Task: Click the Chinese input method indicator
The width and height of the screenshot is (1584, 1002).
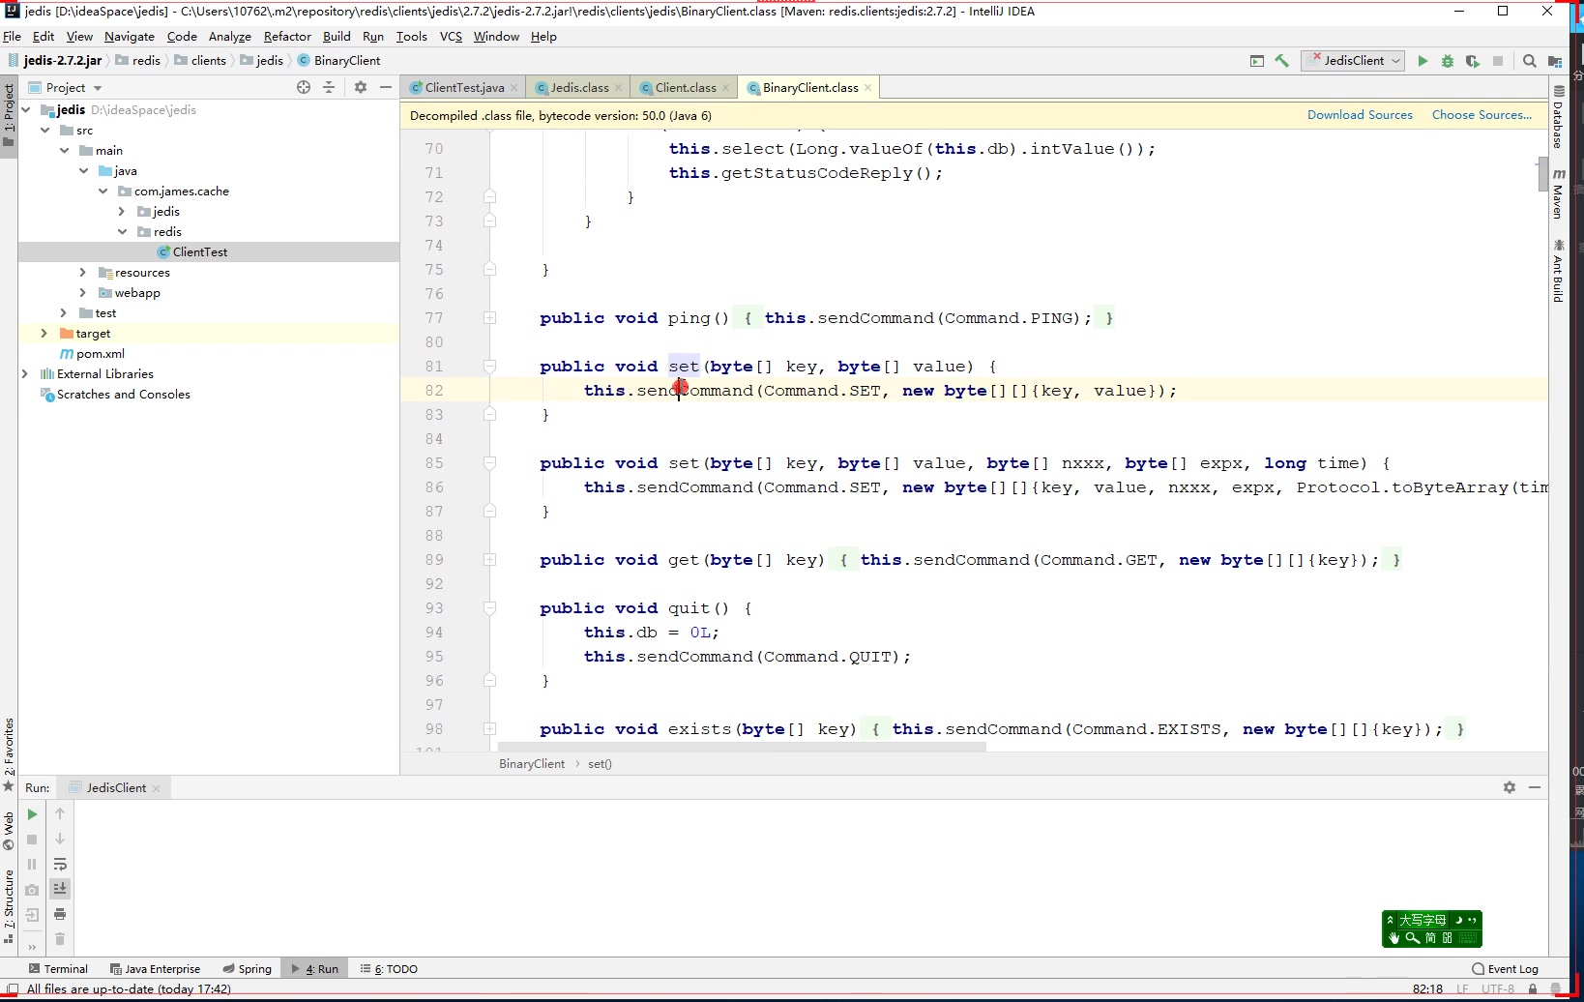Action: (x=1431, y=929)
